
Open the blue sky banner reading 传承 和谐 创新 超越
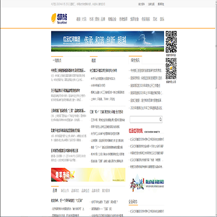pyautogui.click(x=107, y=41)
